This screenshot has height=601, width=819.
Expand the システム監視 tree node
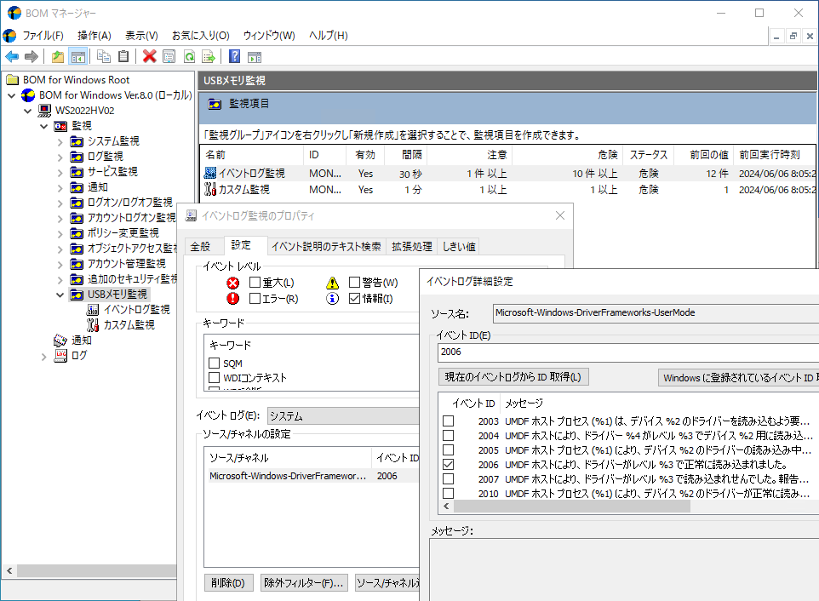tap(60, 141)
